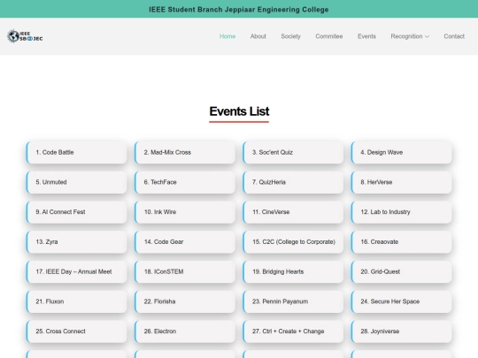
Task: Expand the Recognition dropdown
Action: [x=410, y=36]
